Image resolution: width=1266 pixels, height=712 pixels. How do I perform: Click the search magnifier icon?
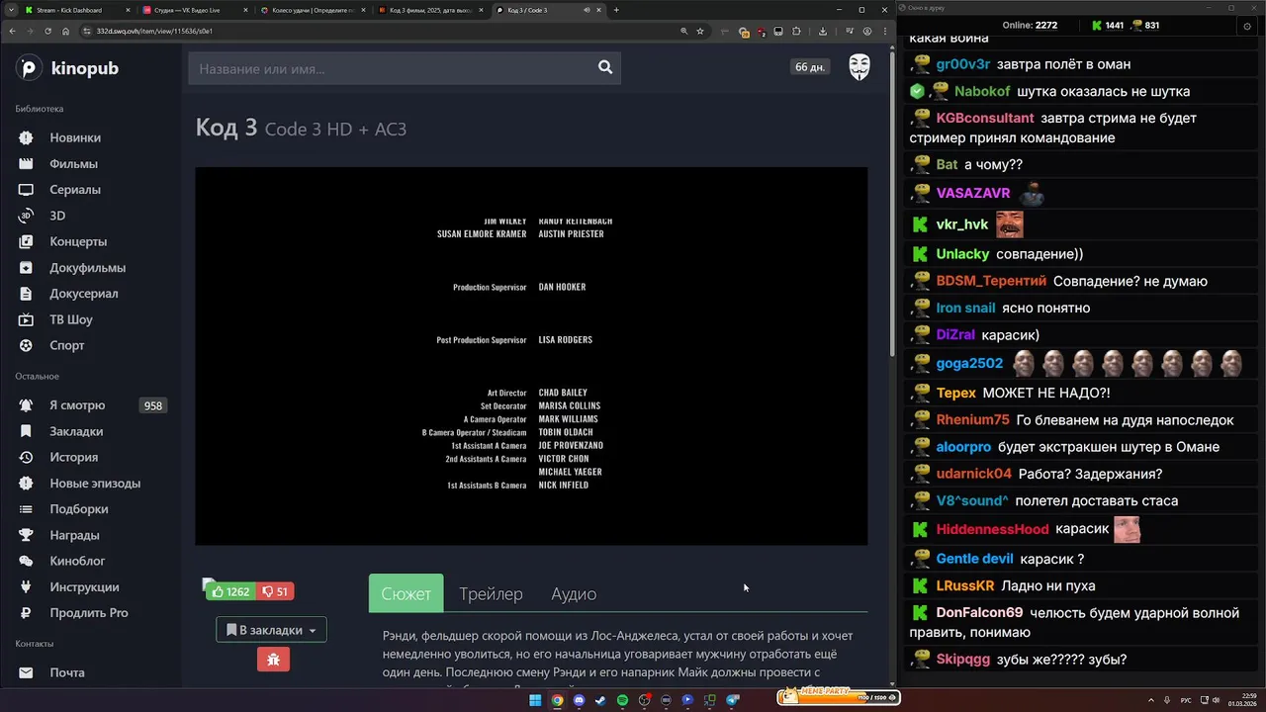pos(605,67)
